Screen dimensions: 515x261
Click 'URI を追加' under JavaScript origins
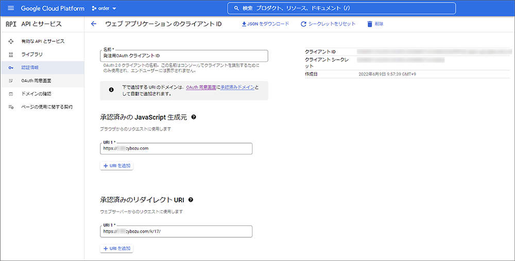tap(116, 166)
